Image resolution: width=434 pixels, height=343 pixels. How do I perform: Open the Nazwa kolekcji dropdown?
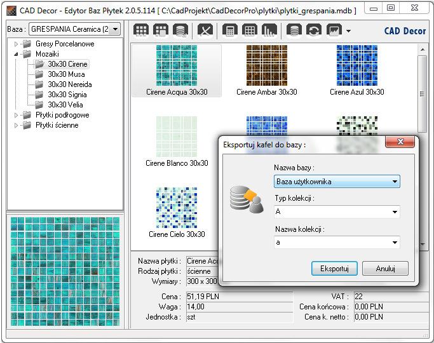337,243
